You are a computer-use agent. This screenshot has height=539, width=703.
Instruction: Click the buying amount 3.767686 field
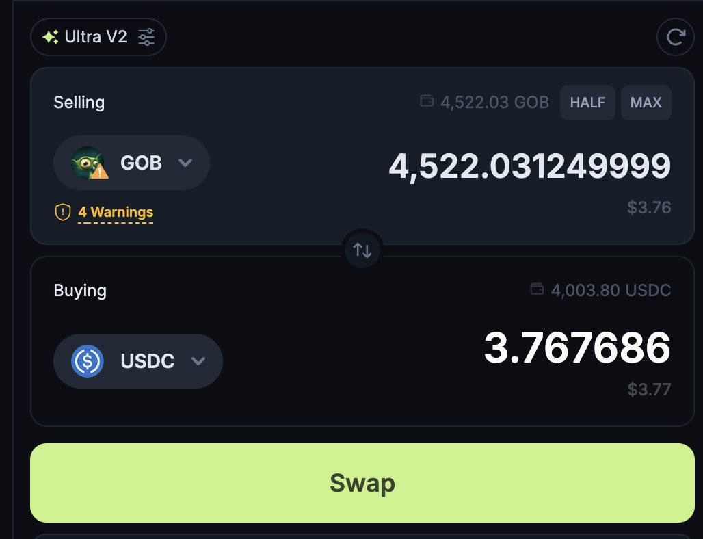click(x=577, y=348)
